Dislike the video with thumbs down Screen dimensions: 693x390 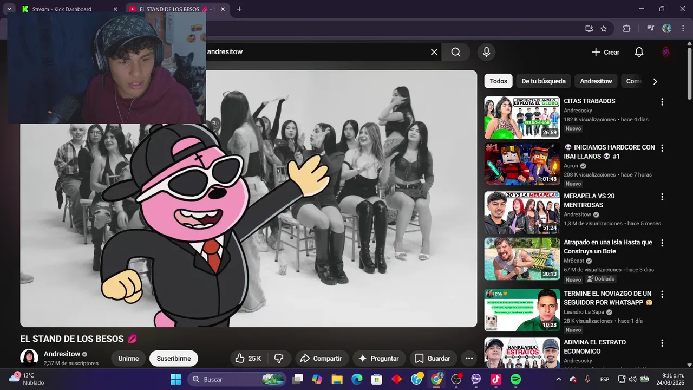coord(279,359)
